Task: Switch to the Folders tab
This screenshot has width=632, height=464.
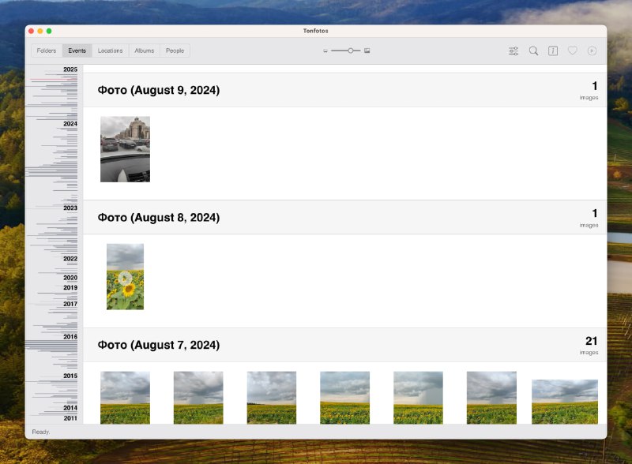Action: pyautogui.click(x=47, y=51)
